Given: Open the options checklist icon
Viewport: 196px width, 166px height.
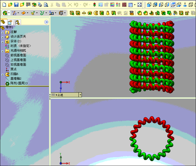Looking at the screenshot, I should point(100,5).
